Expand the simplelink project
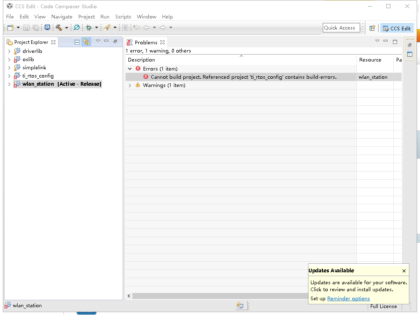This screenshot has width=420, height=315. (x=9, y=68)
